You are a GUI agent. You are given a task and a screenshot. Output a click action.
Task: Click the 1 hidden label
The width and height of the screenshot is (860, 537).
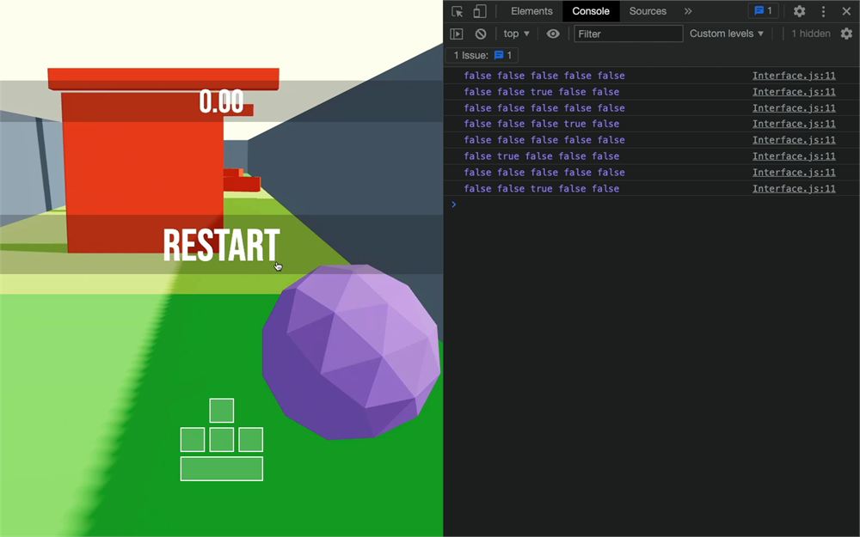pos(811,34)
